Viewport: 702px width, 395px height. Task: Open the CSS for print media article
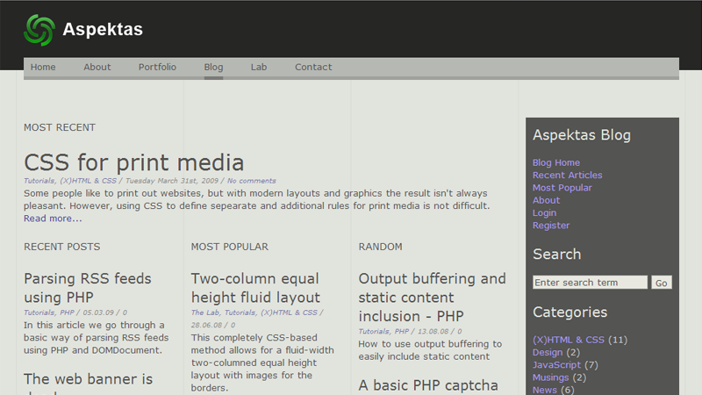134,162
